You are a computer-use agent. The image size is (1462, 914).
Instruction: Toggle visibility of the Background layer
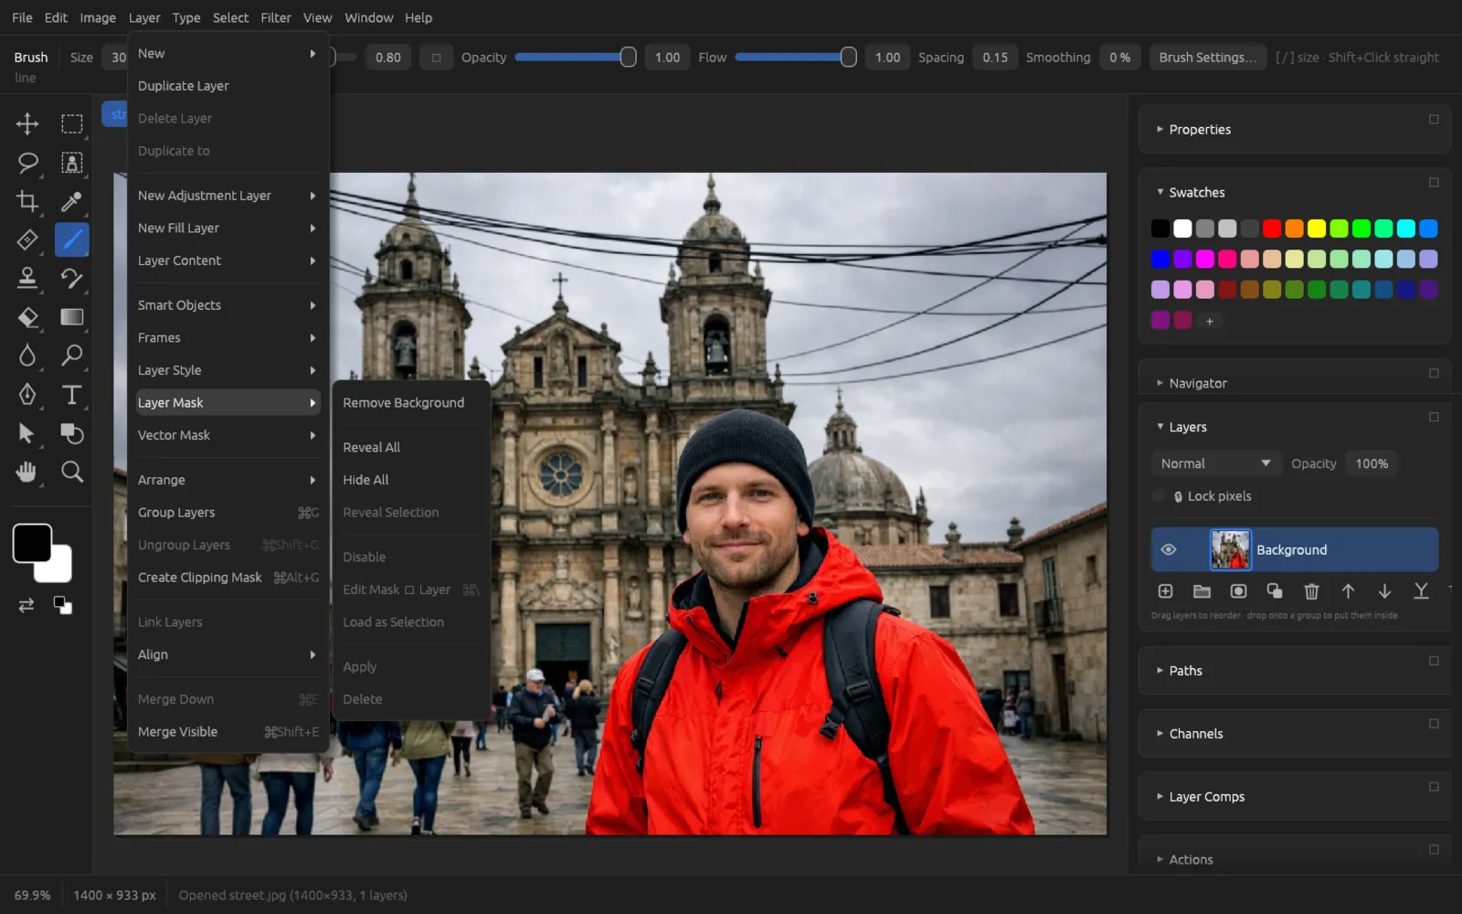pos(1168,549)
